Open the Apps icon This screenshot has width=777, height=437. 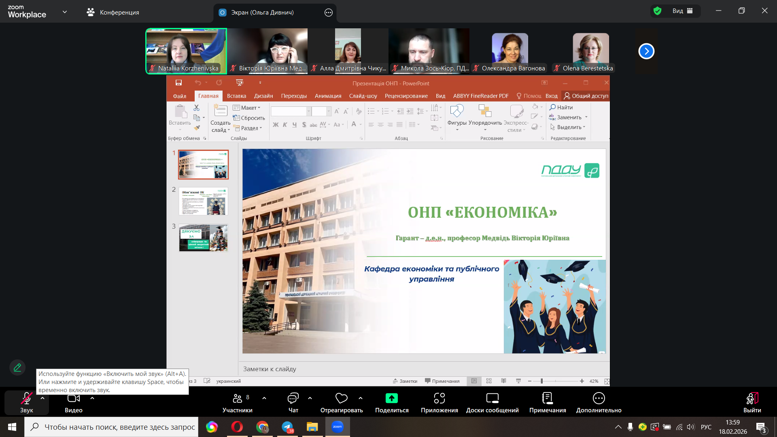coord(439,399)
